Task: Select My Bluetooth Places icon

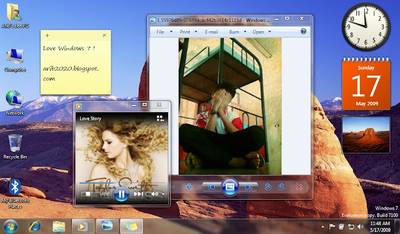Action: click(x=15, y=193)
